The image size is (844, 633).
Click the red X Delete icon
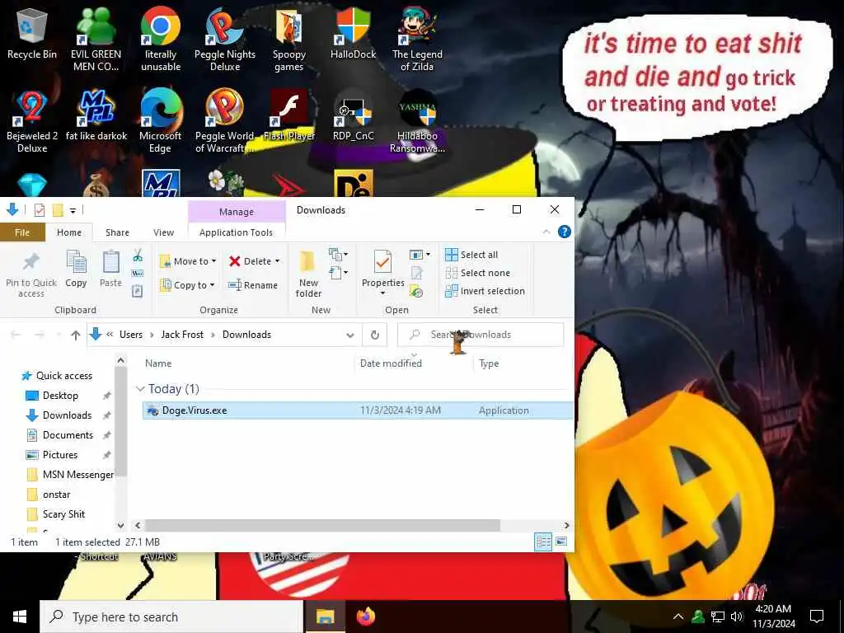point(235,261)
